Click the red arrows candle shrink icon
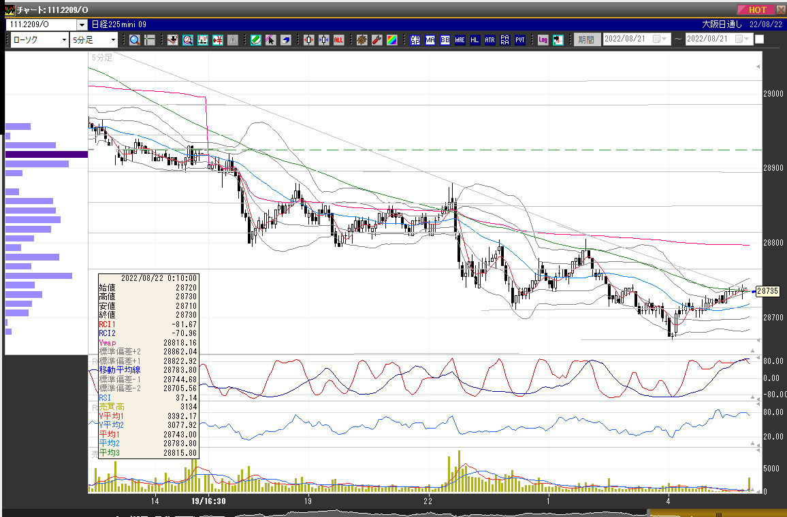787x517 pixels. point(308,40)
